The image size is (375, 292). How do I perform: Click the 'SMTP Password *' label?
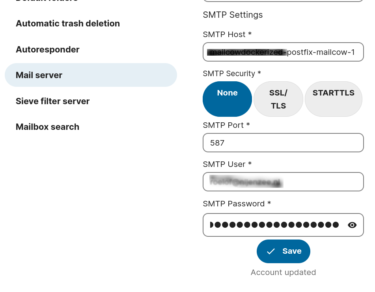pyautogui.click(x=237, y=204)
